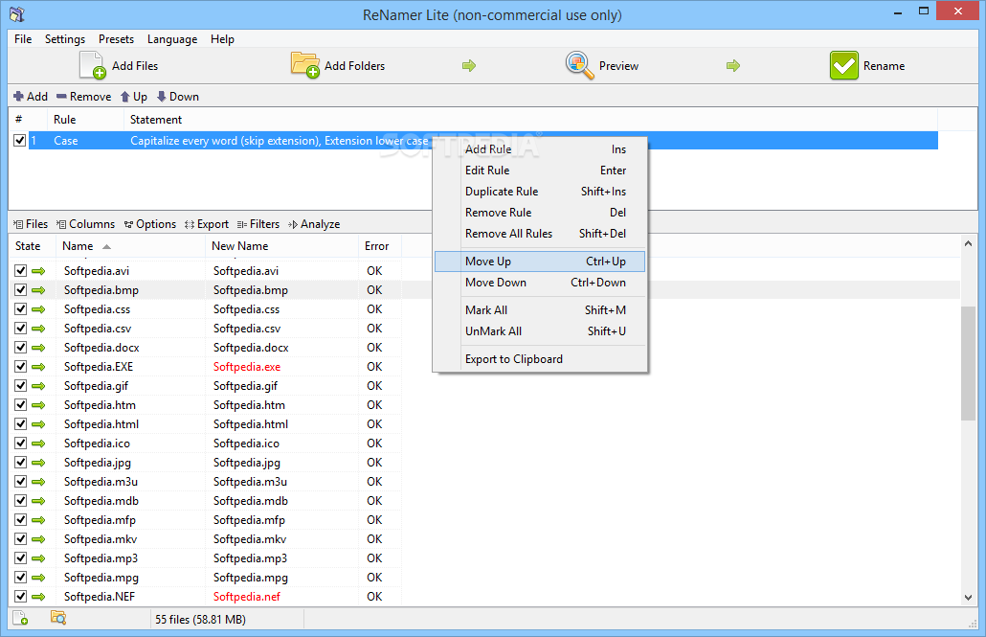Click the Rule column header
986x637 pixels.
pos(85,120)
